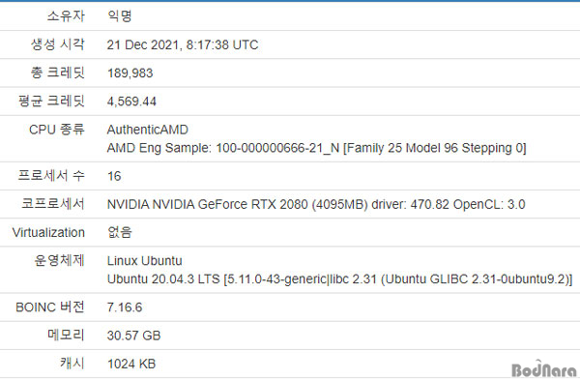This screenshot has width=580, height=380.
Task: Select the owner value 익명
Action: tap(120, 15)
